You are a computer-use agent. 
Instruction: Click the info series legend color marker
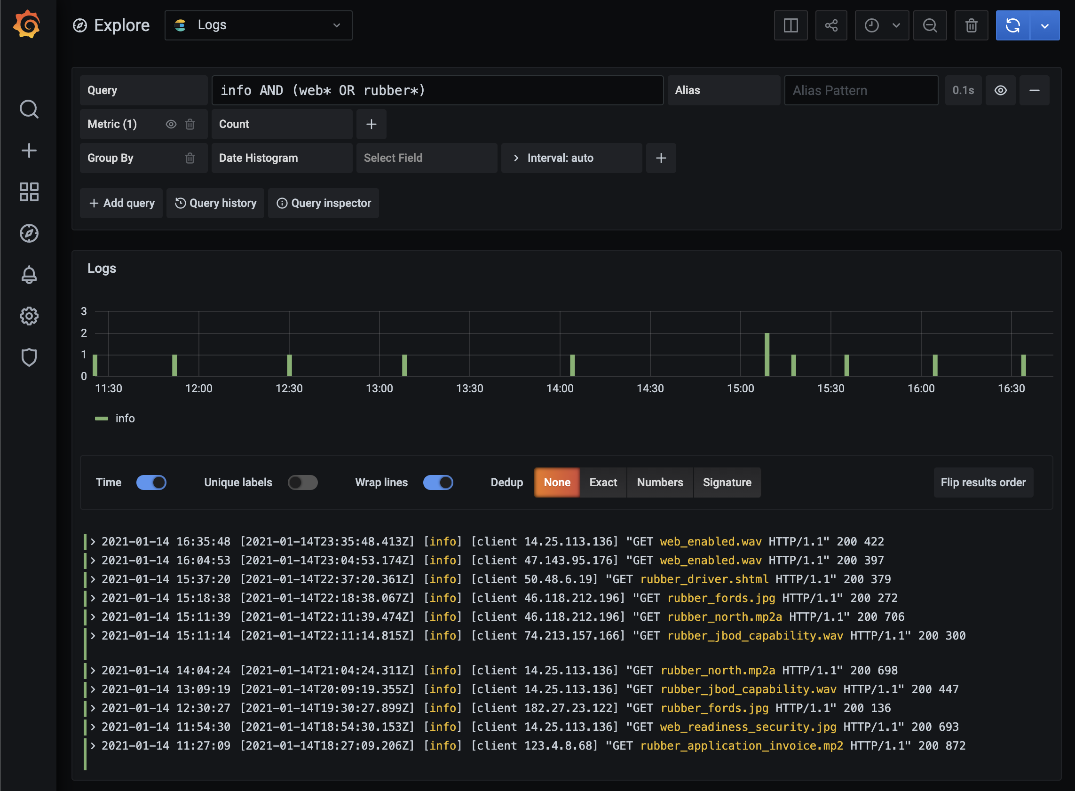[102, 418]
